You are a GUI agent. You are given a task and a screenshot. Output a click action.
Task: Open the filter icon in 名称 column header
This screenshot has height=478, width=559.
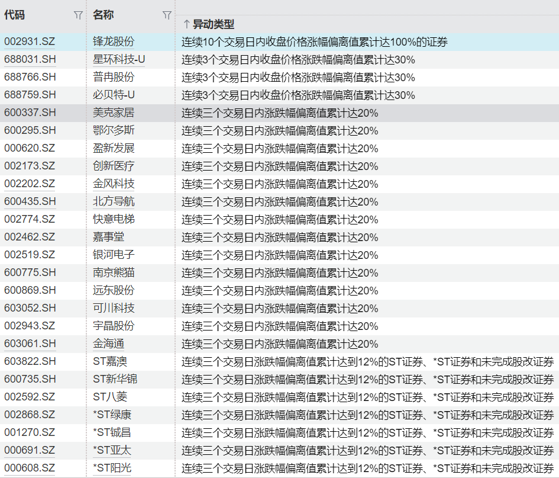(x=167, y=16)
